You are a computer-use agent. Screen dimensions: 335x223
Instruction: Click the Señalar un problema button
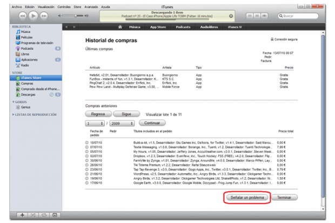[247, 198]
